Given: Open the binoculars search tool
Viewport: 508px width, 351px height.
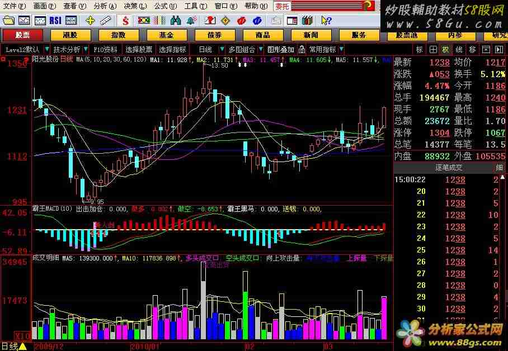Looking at the screenshot, I should [175, 21].
